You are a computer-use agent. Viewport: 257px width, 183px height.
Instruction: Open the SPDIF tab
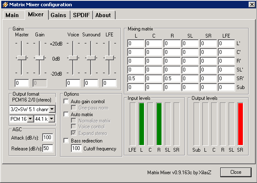pyautogui.click(x=81, y=15)
